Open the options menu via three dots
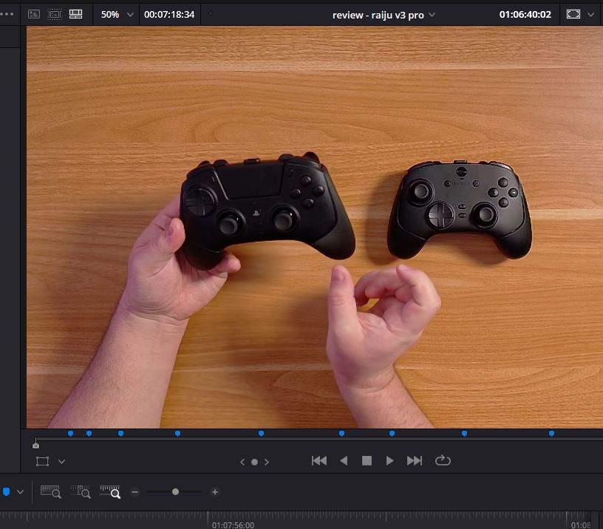 coord(6,13)
